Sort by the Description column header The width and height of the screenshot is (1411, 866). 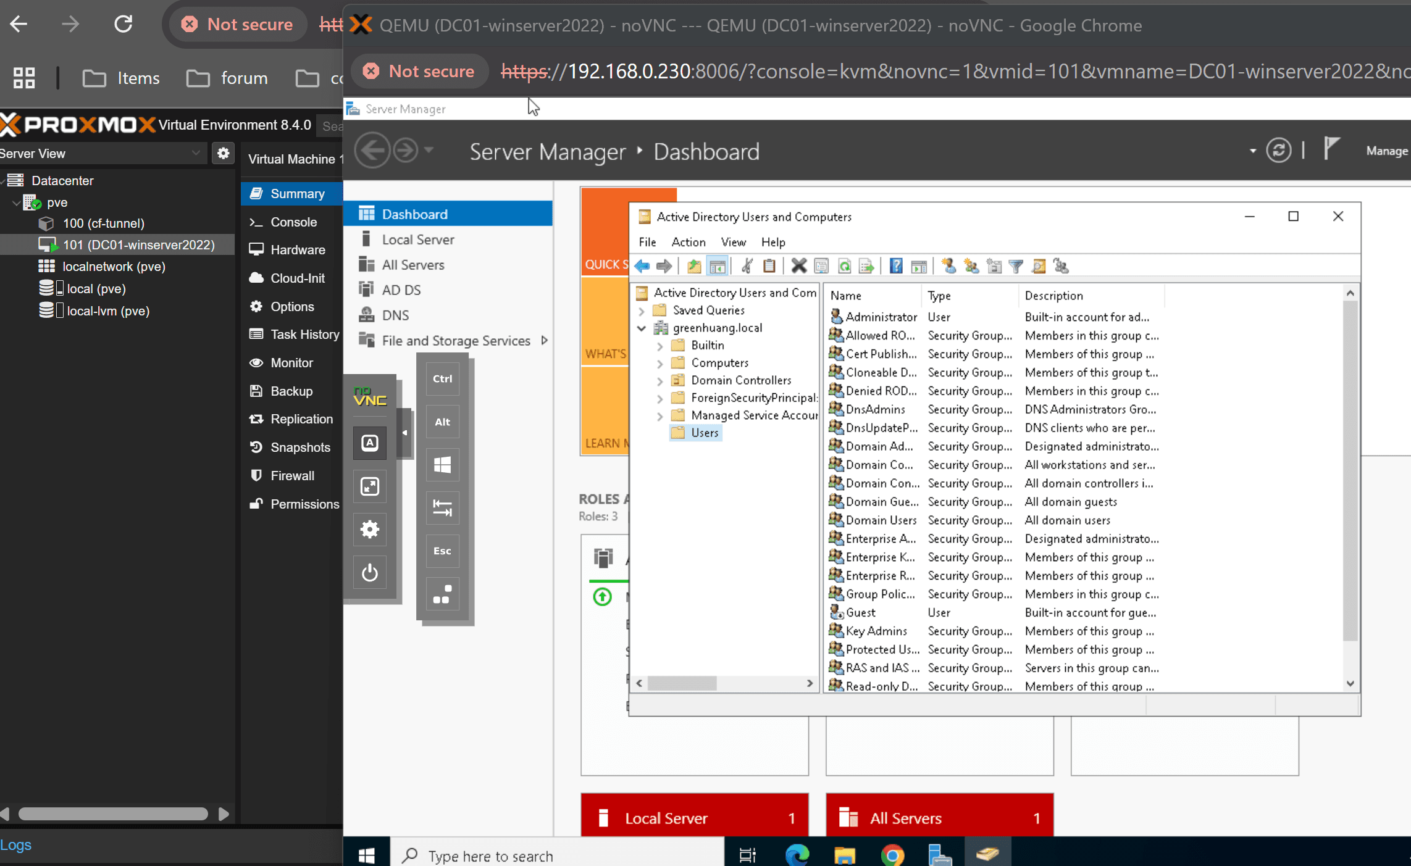1091,296
